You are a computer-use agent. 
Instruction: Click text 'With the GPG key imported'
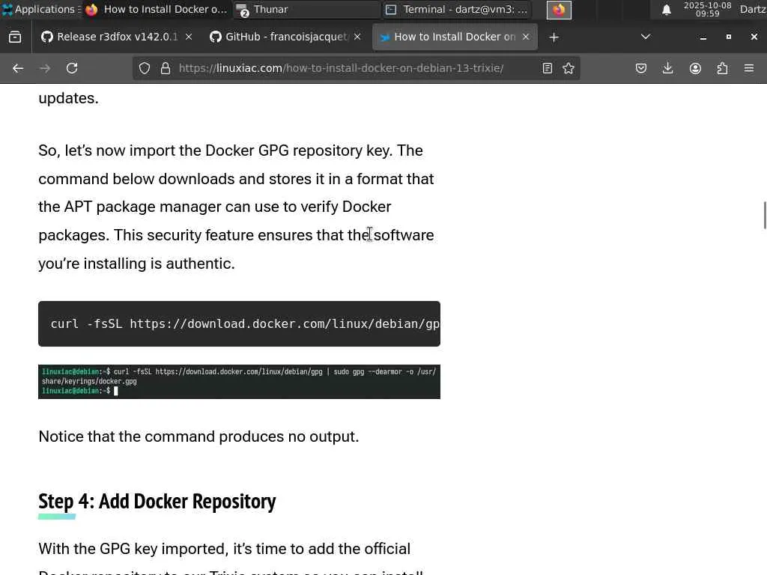(x=133, y=549)
